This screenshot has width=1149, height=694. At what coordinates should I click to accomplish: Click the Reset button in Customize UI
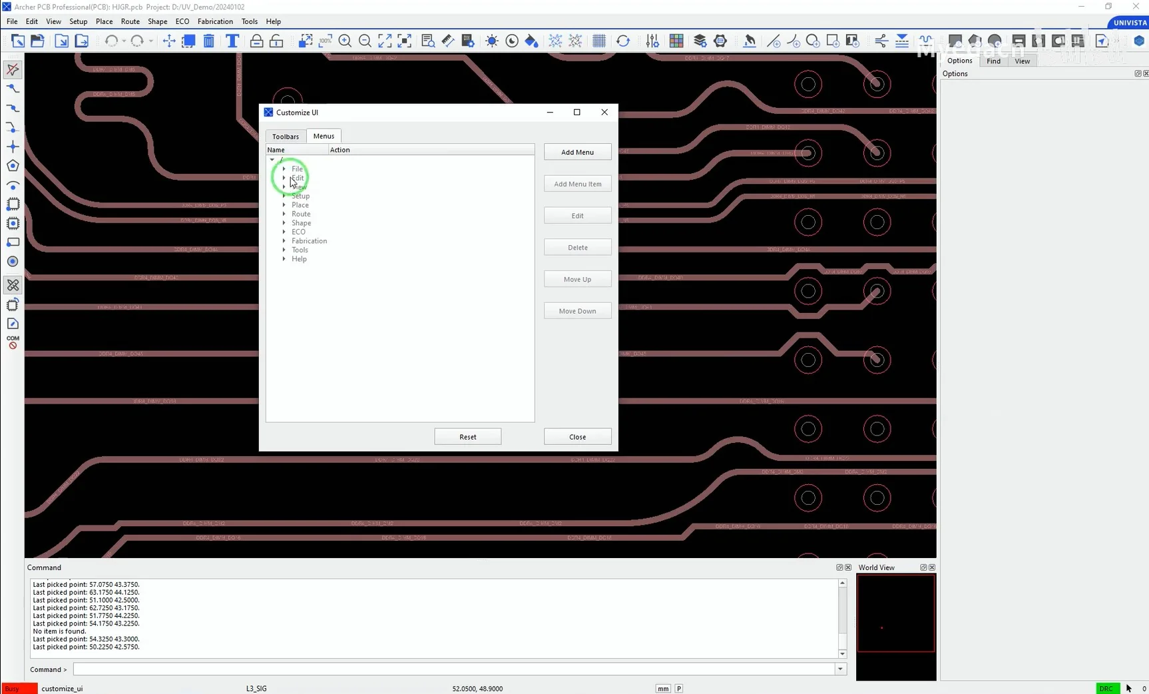(467, 436)
